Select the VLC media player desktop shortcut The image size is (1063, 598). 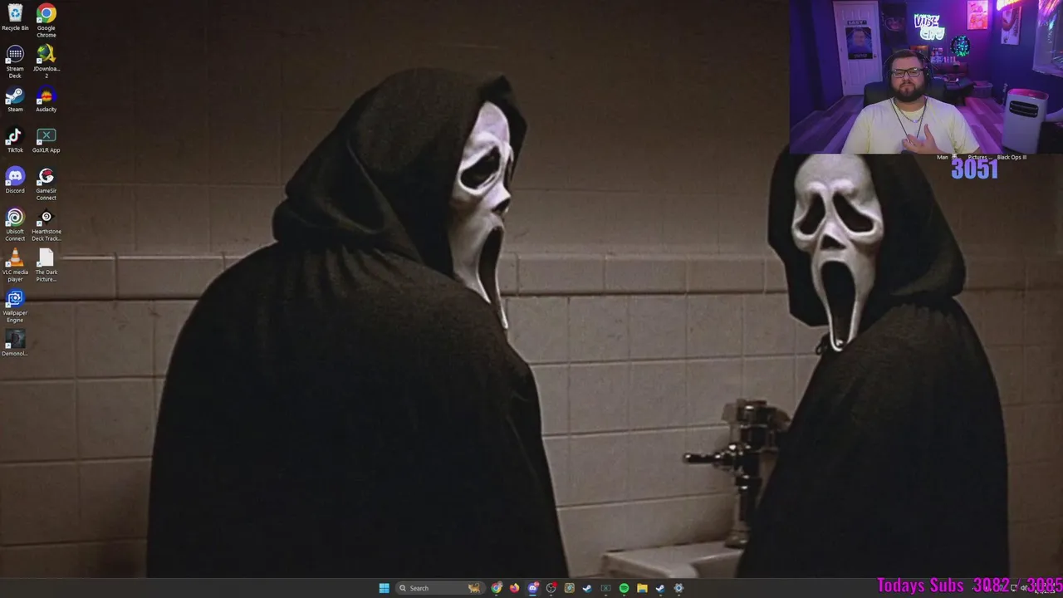point(15,265)
